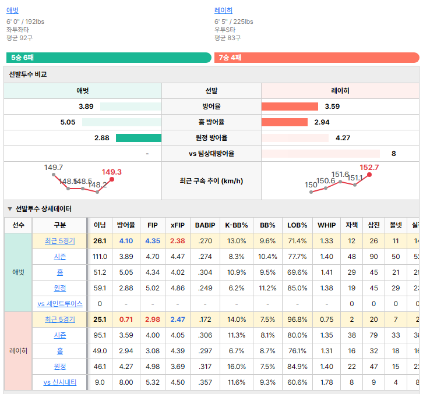
Task: Open 레이히's 시즌 row link
Action: [60, 335]
